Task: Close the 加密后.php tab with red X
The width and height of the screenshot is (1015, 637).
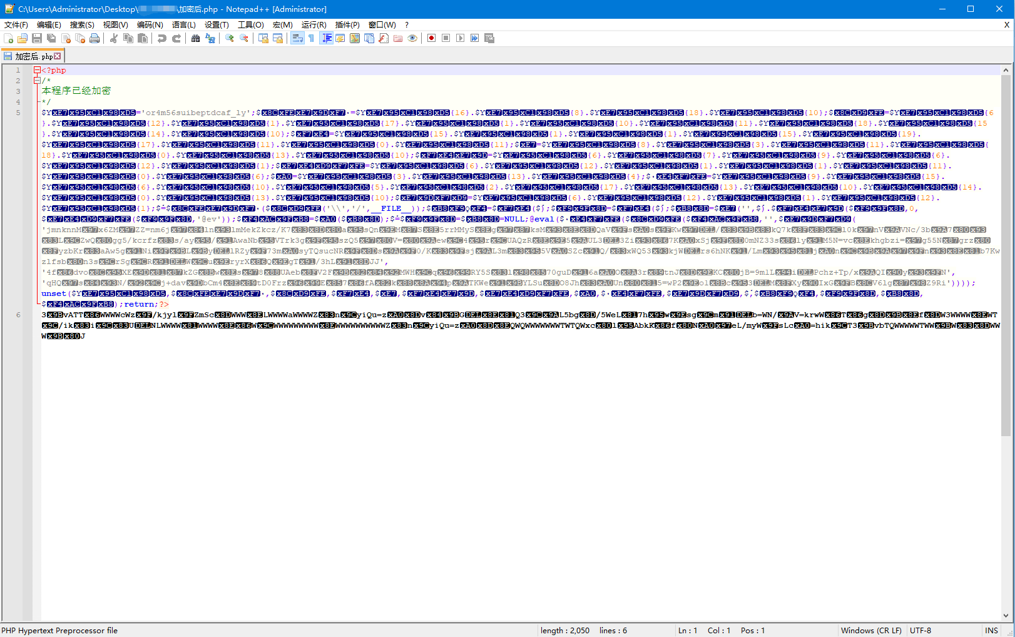Action: pos(58,56)
